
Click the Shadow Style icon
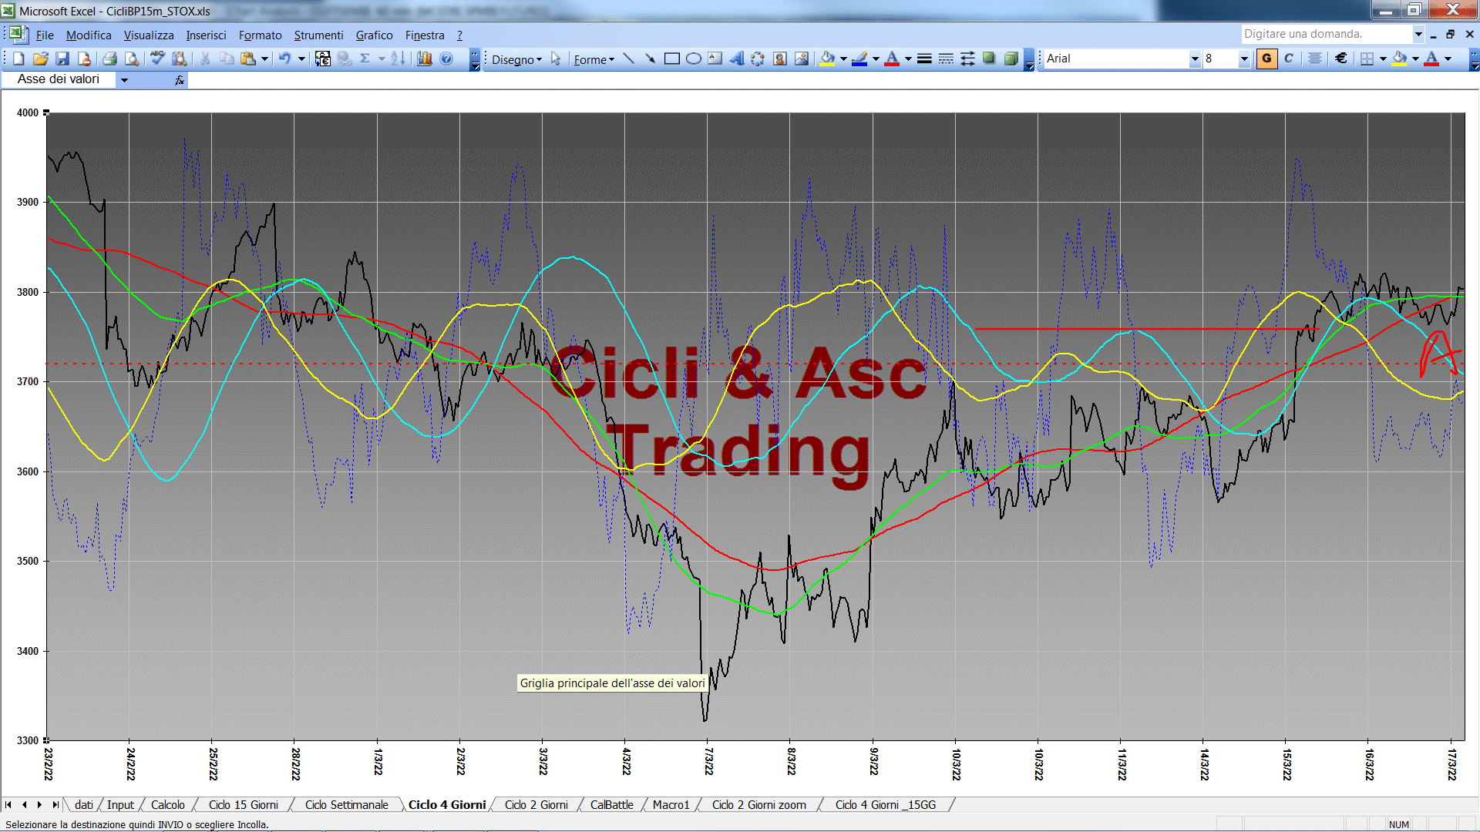click(990, 59)
